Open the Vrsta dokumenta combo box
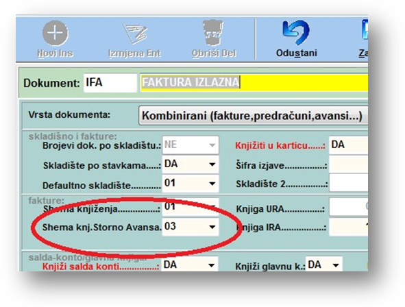This screenshot has width=405, height=307. click(x=253, y=115)
